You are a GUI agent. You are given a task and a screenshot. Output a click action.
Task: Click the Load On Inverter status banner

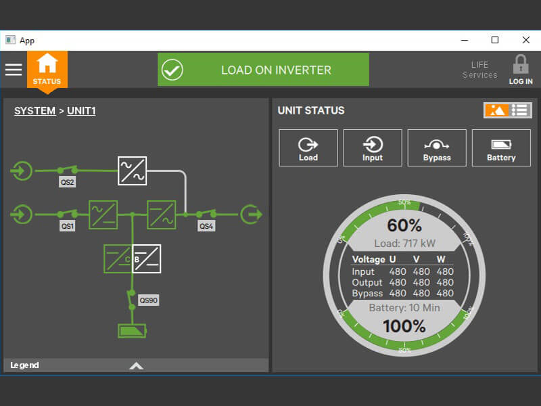(263, 70)
